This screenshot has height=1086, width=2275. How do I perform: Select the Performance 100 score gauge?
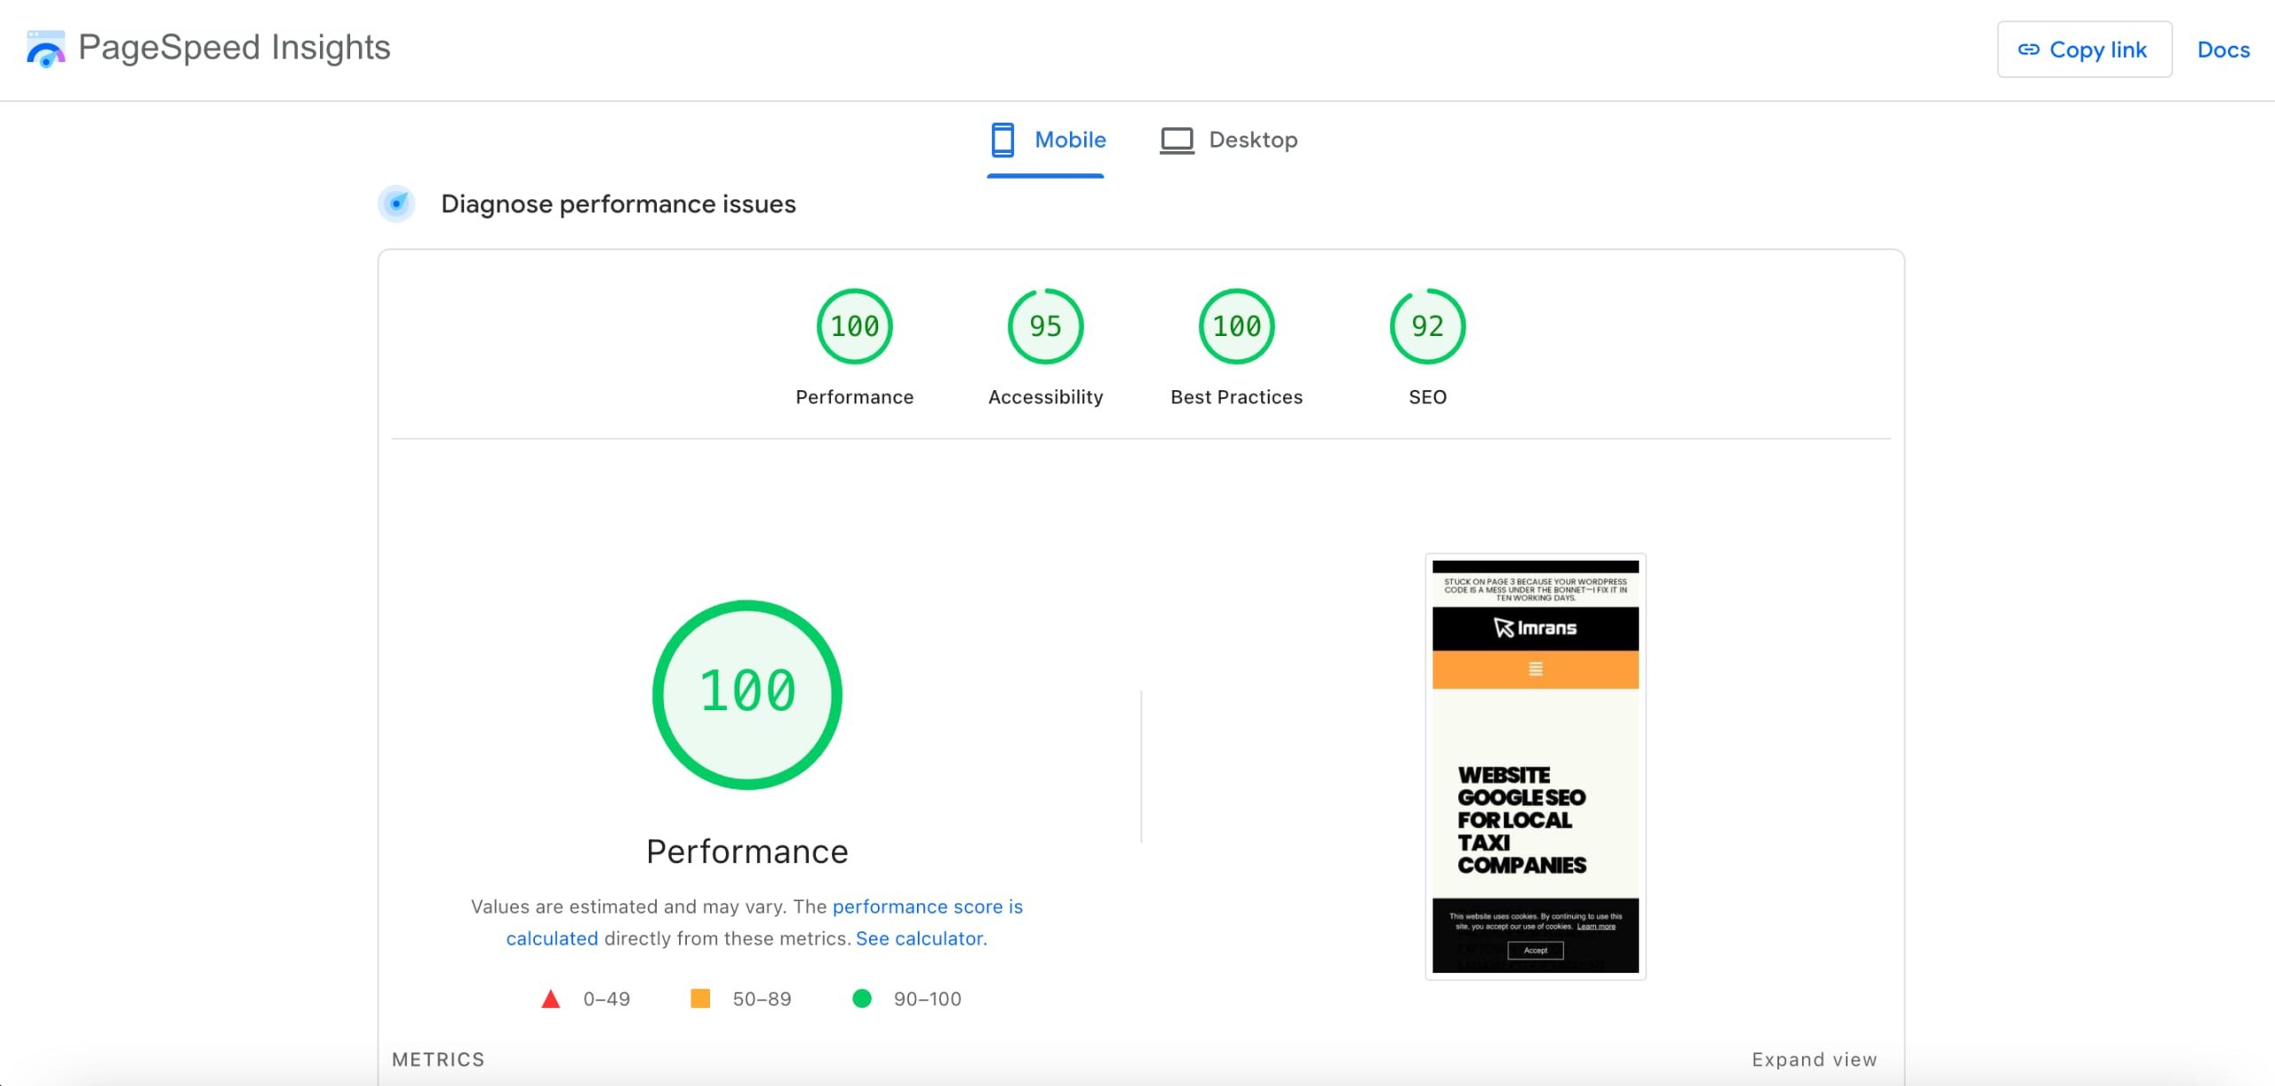tap(854, 326)
